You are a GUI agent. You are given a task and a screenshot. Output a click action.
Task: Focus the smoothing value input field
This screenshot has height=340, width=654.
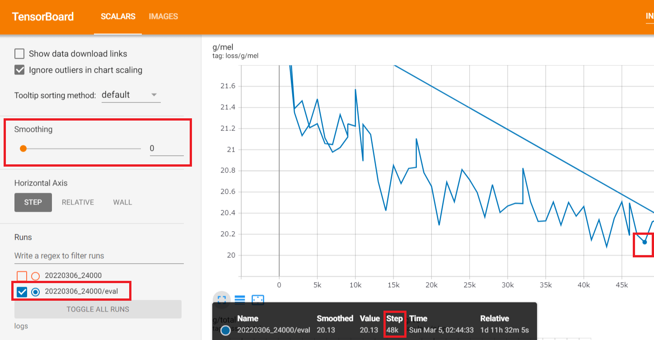167,148
